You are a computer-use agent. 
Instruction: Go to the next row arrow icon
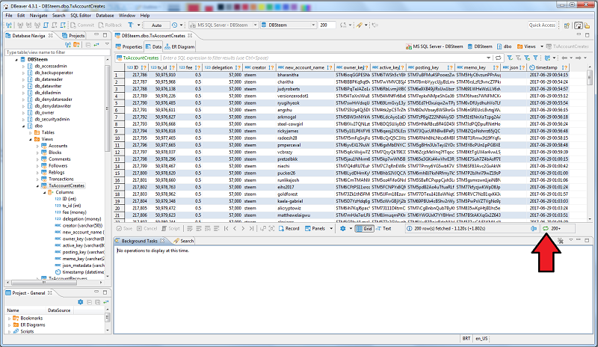point(243,229)
